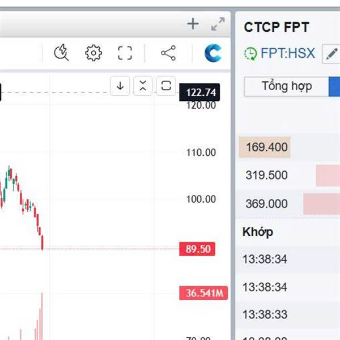Click the share icon in the chart toolbar
The width and height of the screenshot is (340, 340).
tap(168, 53)
